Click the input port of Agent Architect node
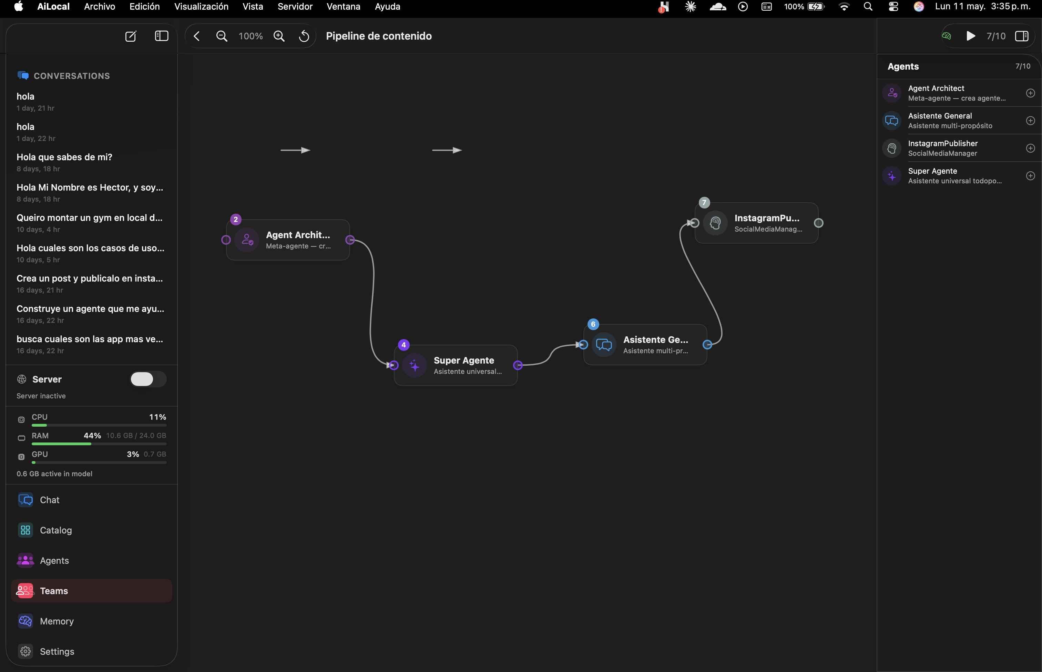The image size is (1042, 672). click(226, 240)
